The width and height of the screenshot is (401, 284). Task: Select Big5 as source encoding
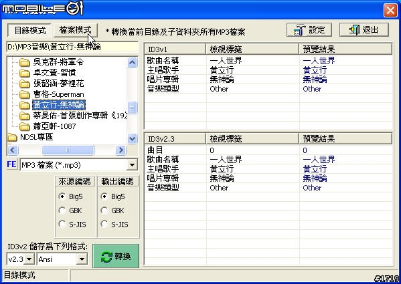(62, 196)
